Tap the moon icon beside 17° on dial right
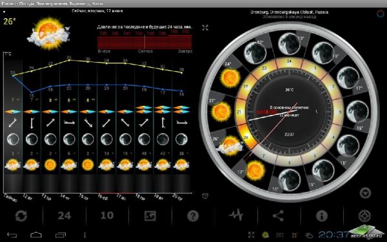The height and width of the screenshot is (242, 387). pyautogui.click(x=348, y=78)
